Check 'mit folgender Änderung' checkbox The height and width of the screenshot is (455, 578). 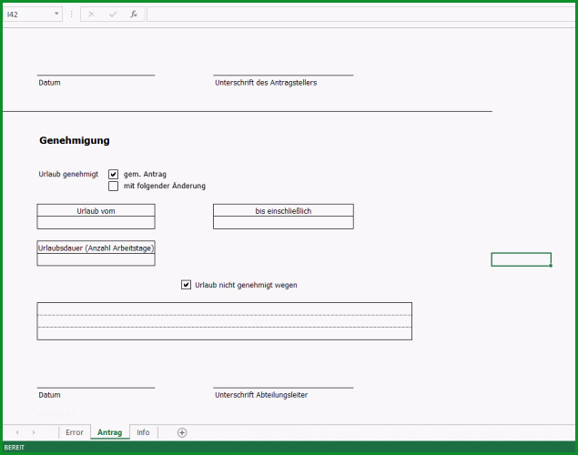pyautogui.click(x=113, y=186)
